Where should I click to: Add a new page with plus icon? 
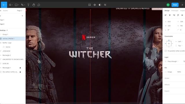[x=22, y=16]
